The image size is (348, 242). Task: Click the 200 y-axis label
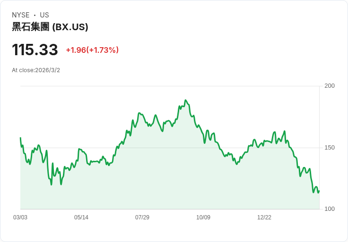330,86
